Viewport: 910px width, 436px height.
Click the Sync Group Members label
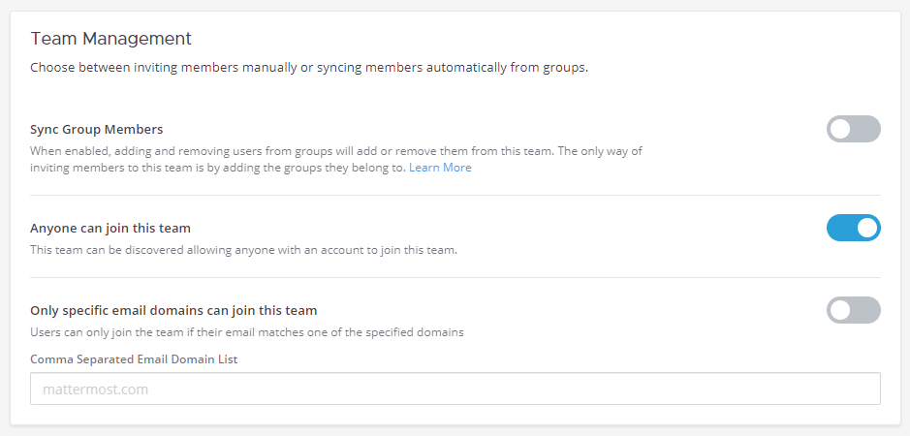coord(96,129)
